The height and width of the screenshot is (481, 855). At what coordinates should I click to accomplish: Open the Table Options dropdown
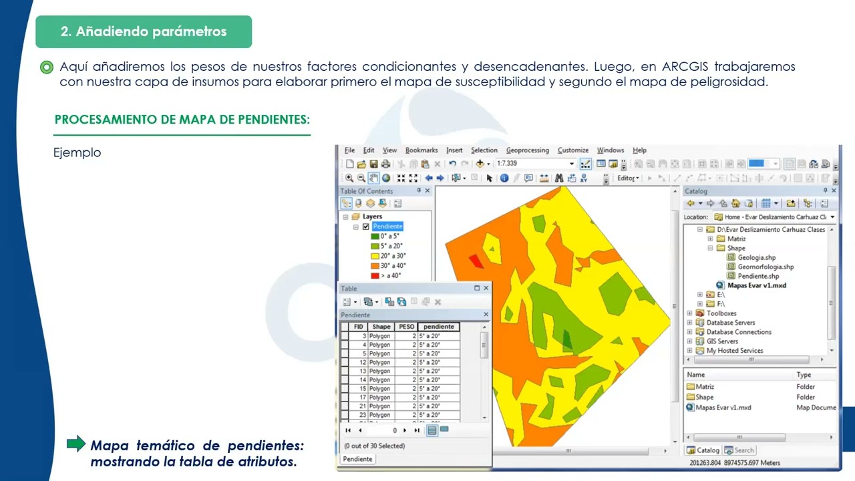(349, 302)
